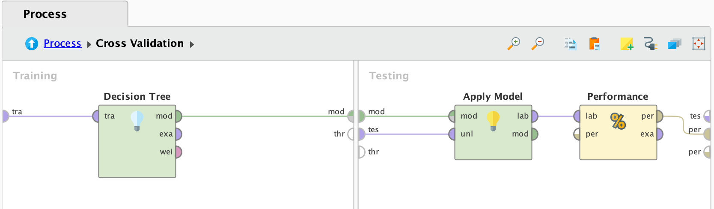Open the Process breadcrumb link
This screenshot has height=209, width=714.
(x=62, y=44)
